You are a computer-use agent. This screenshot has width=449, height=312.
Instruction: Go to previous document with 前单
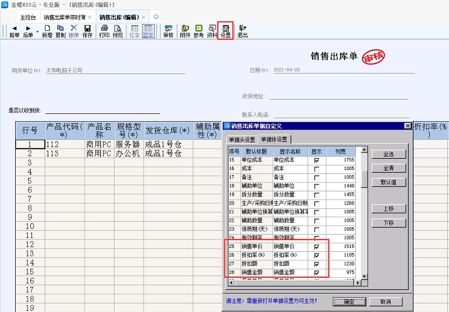pos(14,31)
